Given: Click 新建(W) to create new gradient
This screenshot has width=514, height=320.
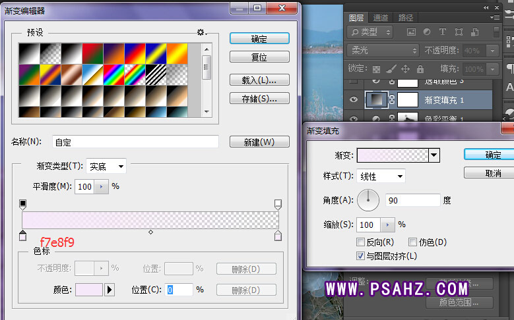Looking at the screenshot, I should [259, 142].
